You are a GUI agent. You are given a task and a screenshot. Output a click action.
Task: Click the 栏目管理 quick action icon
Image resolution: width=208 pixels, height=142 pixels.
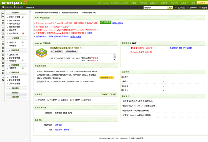(71, 100)
